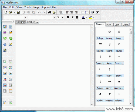
Task: Select the Common symbols tab
Action: 100,24
